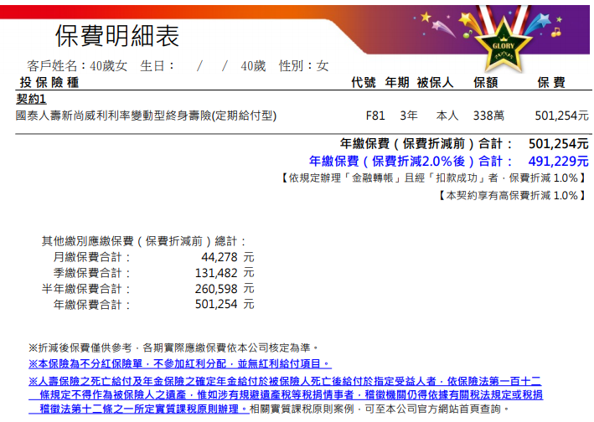Screen dimensions: 594x422
Task: Click the 代號 column header
Action: (364, 82)
